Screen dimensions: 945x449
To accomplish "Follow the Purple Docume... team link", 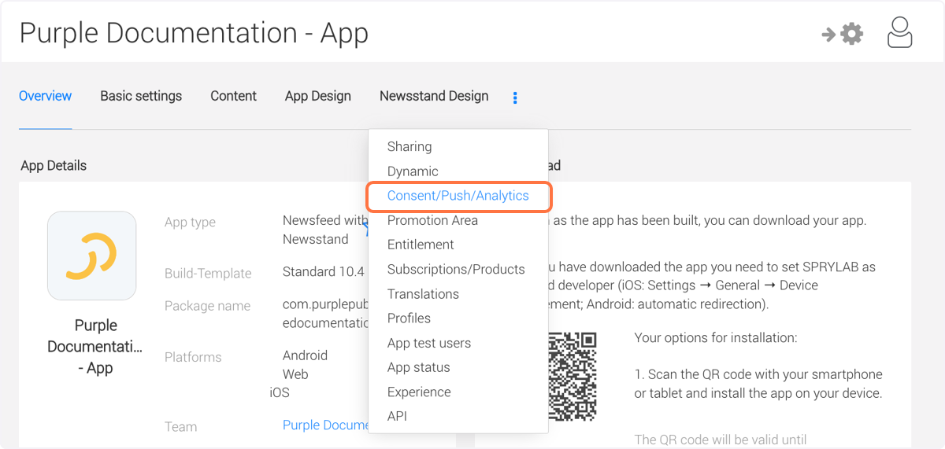I will [325, 425].
